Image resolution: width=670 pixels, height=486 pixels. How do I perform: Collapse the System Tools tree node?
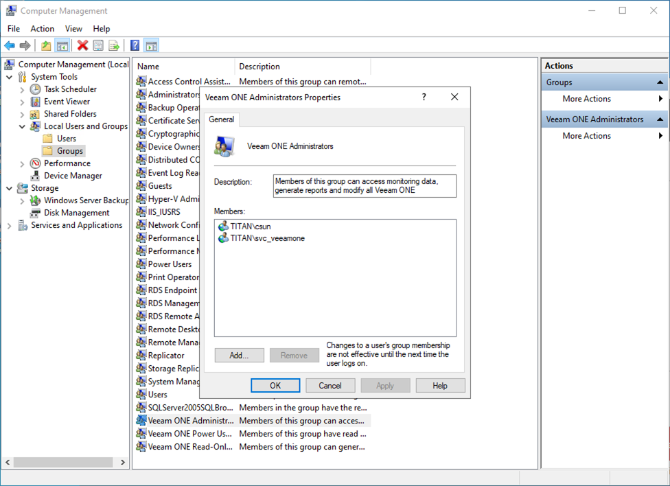(10, 78)
